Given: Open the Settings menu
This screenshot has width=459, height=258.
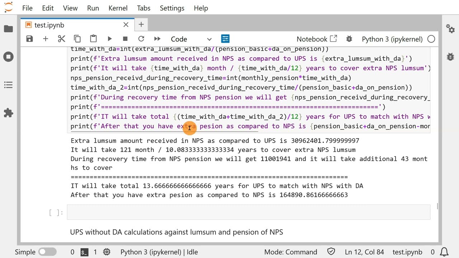Looking at the screenshot, I should (x=172, y=8).
